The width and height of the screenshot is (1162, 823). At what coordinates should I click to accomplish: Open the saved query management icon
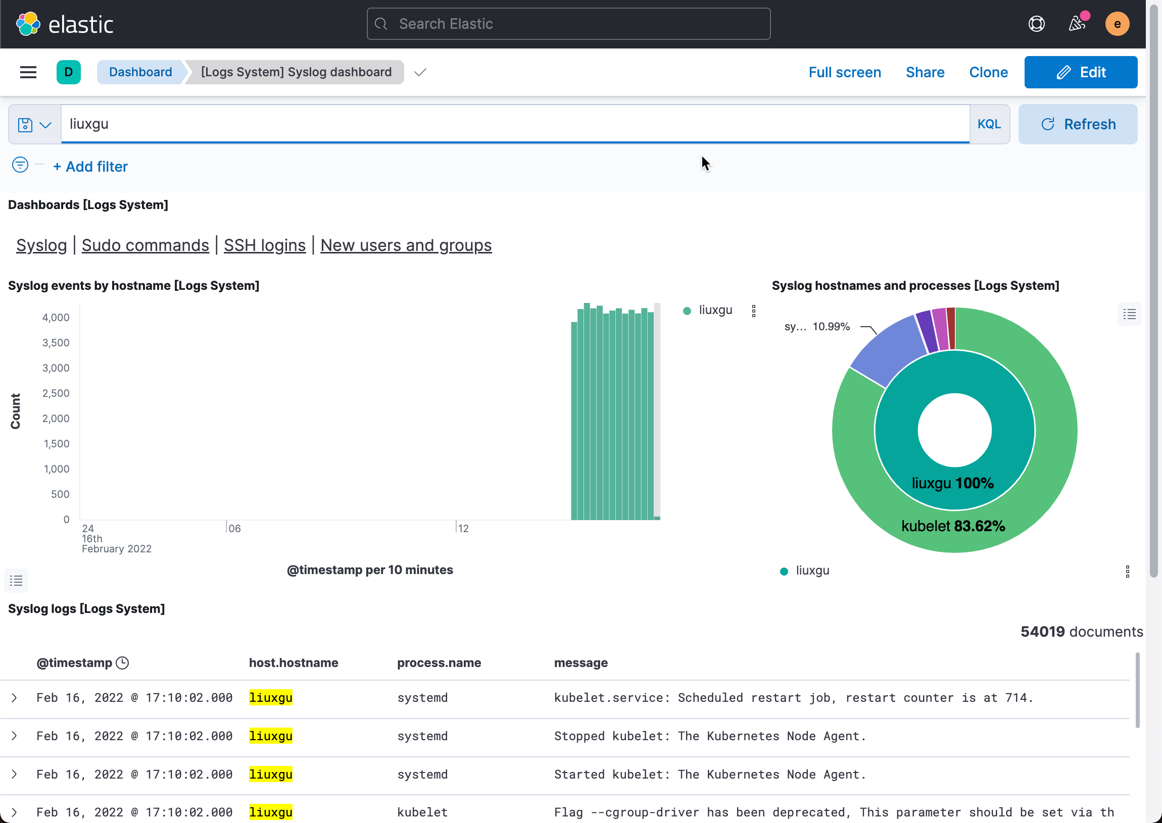coord(24,124)
